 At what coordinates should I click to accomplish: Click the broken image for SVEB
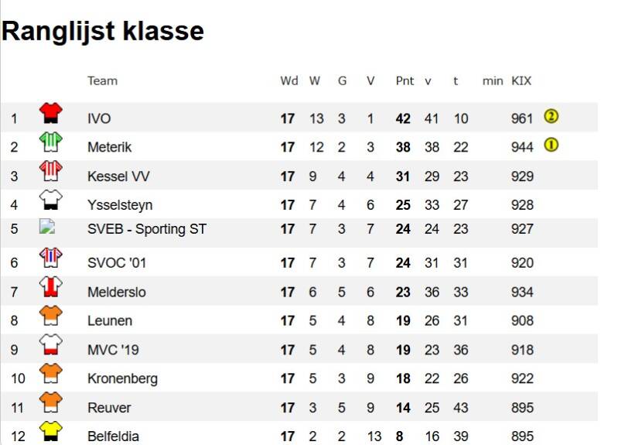pos(47,228)
